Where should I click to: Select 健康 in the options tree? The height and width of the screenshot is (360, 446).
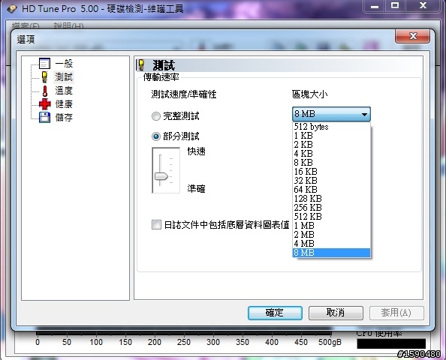(64, 104)
